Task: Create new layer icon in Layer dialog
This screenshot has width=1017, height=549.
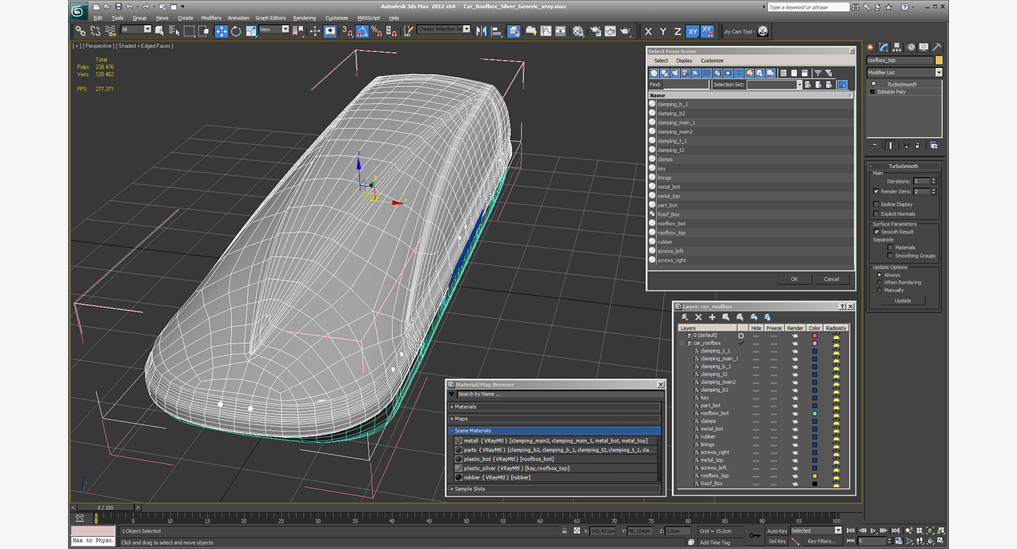Action: tap(684, 318)
